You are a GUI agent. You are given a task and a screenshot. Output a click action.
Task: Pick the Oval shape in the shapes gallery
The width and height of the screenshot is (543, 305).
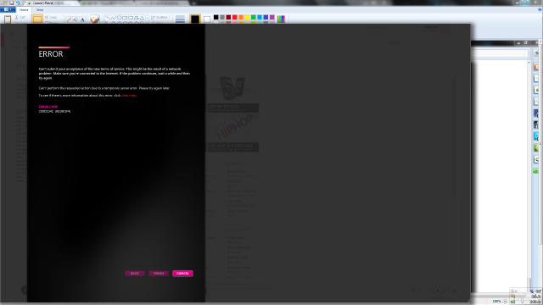point(120,18)
